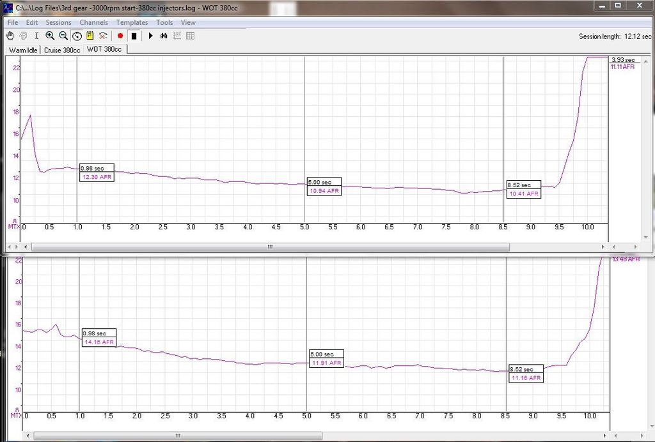This screenshot has height=442, width=655.
Task: Click the 3.93 sec cursor readout
Action: (623, 60)
